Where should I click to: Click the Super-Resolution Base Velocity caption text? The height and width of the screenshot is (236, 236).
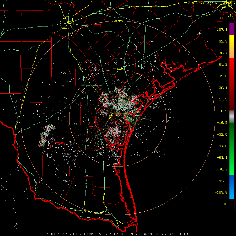point(118,234)
